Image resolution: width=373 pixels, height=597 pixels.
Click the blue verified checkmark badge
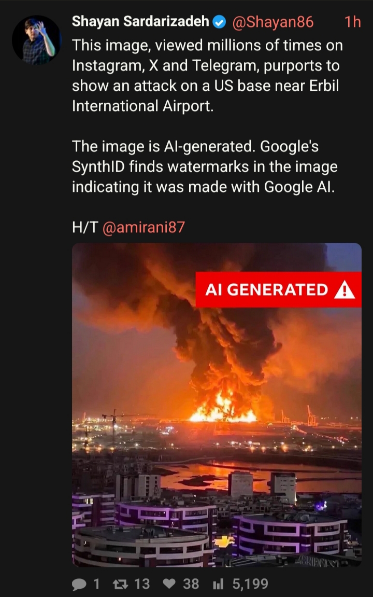219,22
